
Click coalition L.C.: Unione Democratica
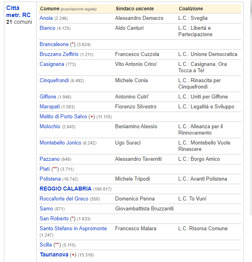click(x=207, y=54)
